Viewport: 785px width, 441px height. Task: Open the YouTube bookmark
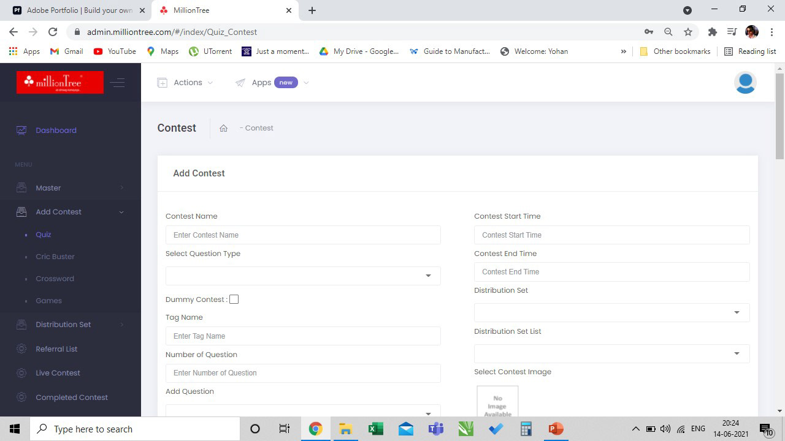pos(115,51)
